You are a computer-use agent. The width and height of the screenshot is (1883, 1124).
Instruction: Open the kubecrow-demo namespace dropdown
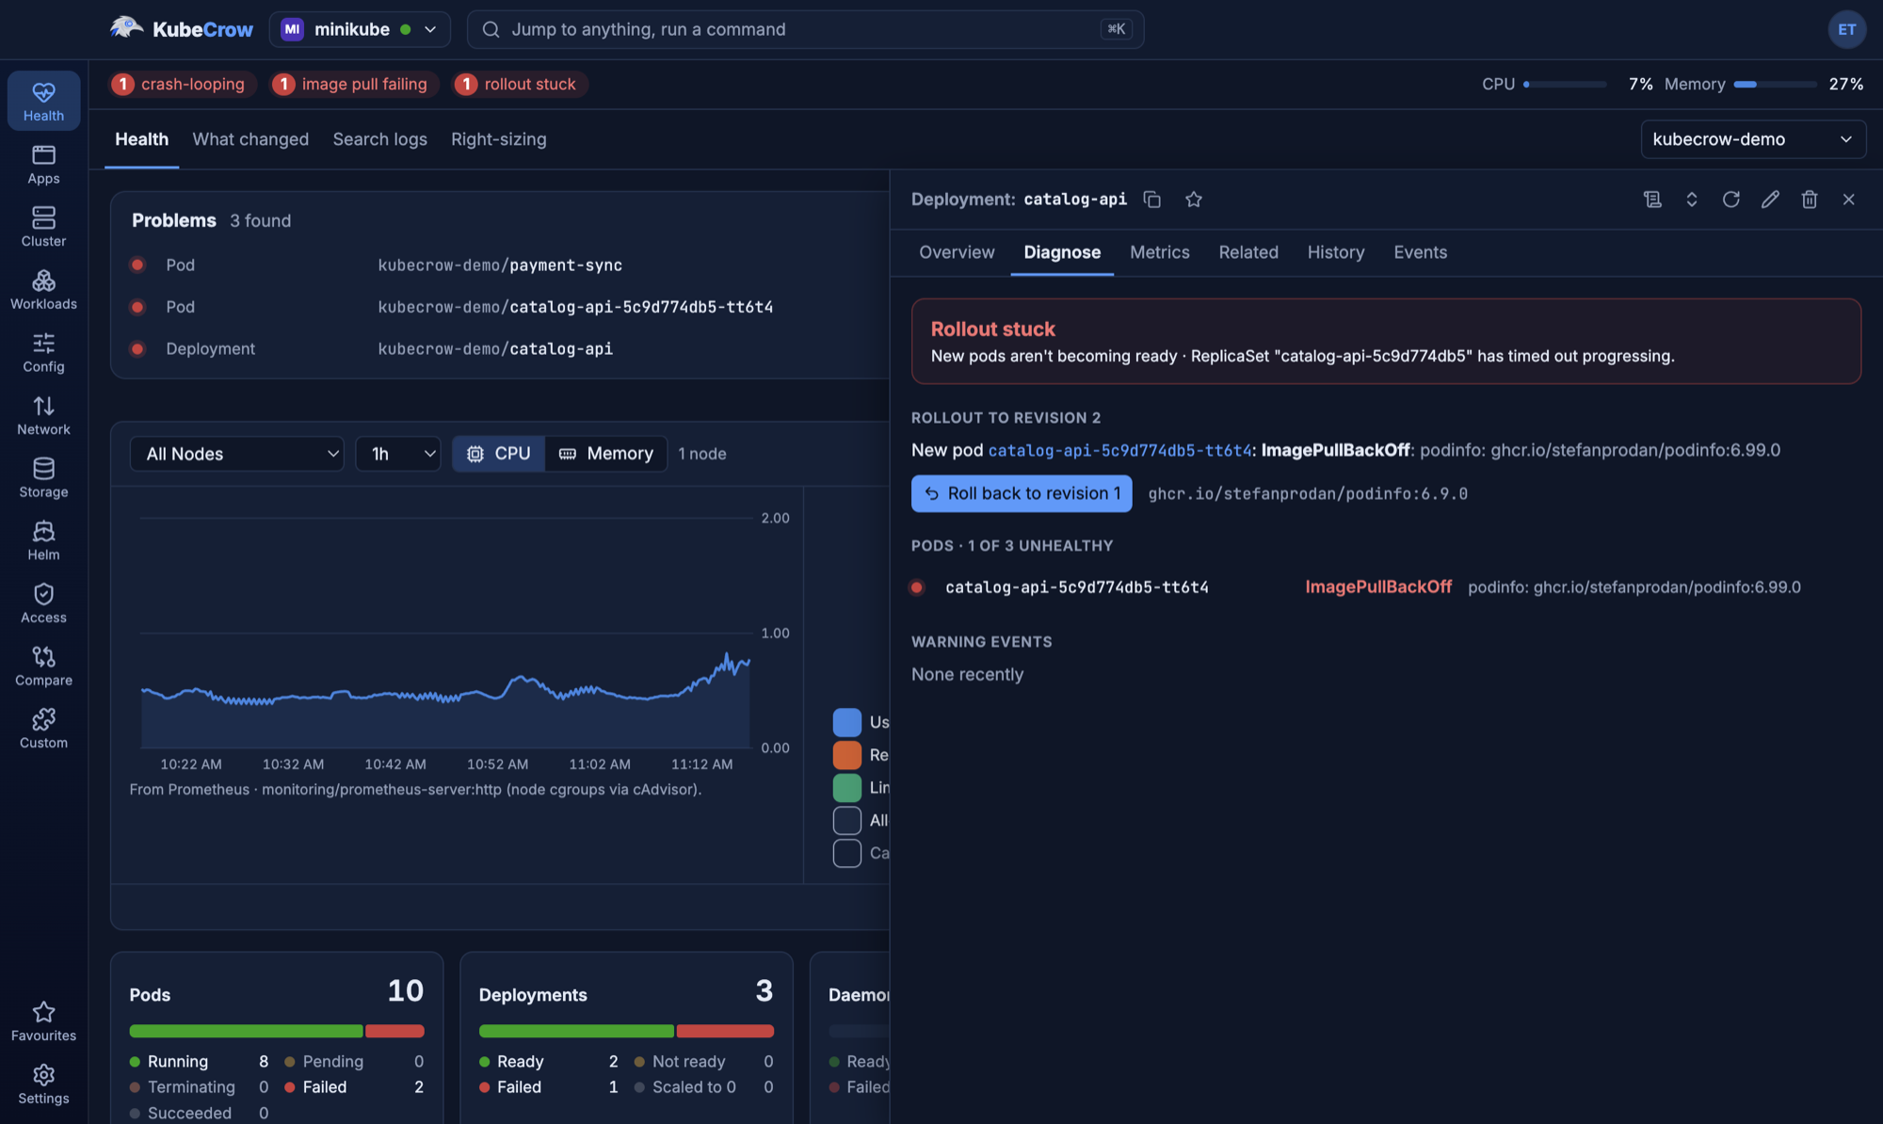coord(1753,139)
